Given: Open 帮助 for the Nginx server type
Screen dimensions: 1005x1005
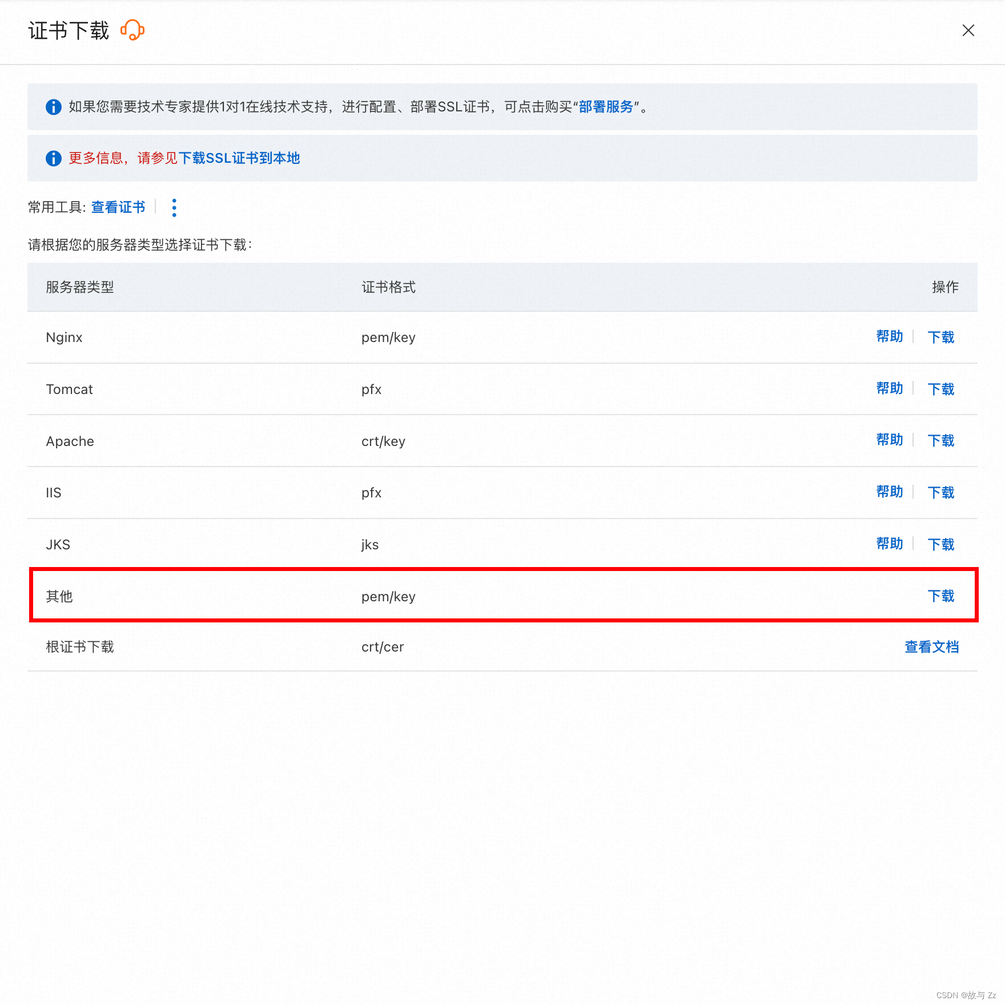Looking at the screenshot, I should (x=889, y=337).
